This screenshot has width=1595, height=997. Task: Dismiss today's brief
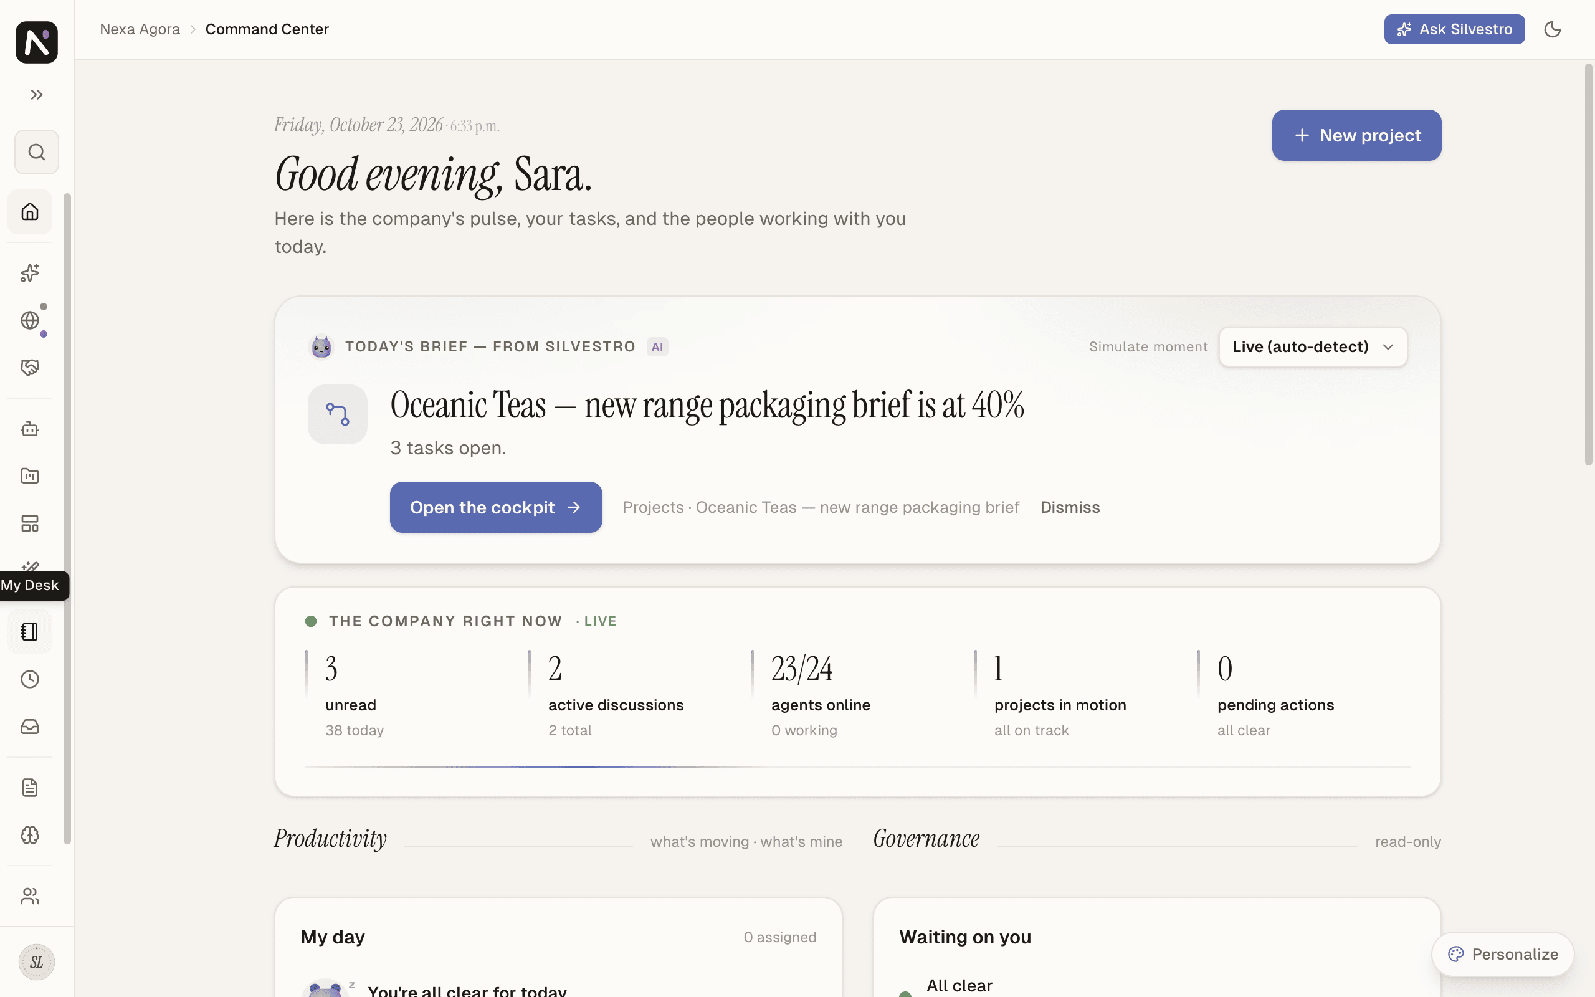(1070, 507)
